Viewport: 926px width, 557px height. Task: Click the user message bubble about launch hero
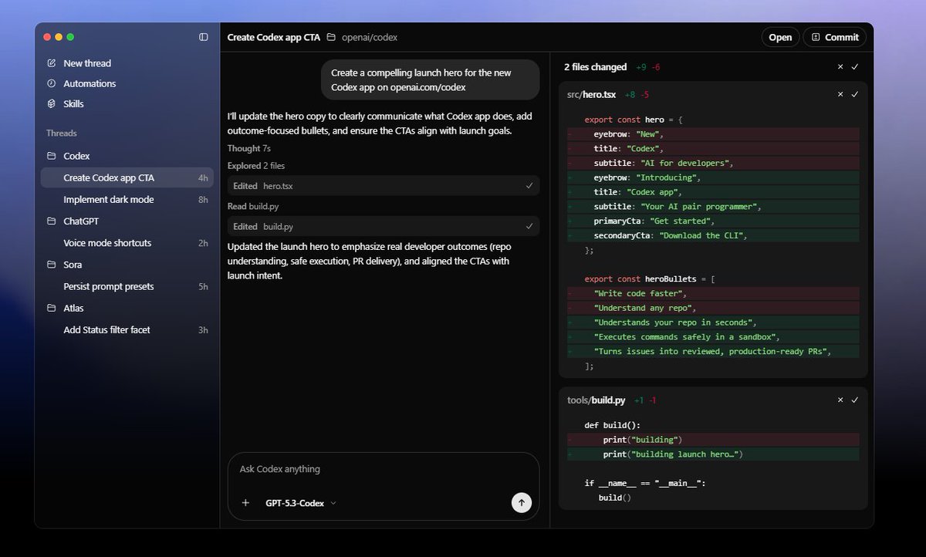(x=431, y=79)
